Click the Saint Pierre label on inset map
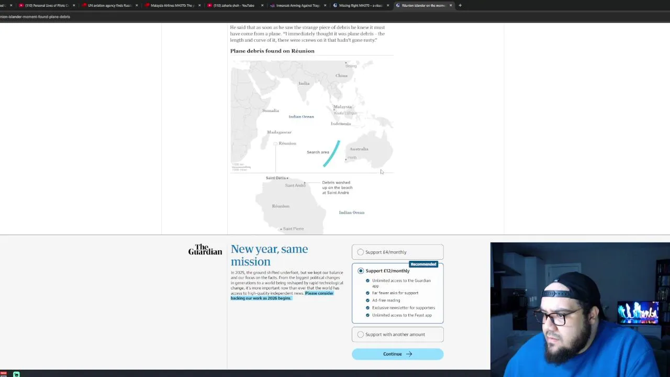 293,229
